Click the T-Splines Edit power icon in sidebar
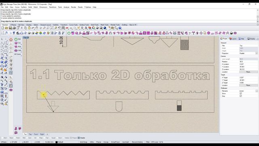 click(16, 39)
